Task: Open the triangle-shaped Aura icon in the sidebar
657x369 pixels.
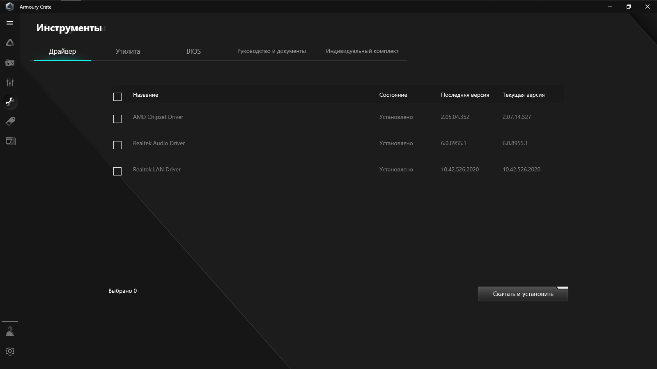Action: [x=10, y=43]
